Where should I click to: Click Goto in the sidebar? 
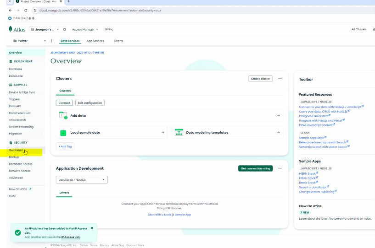12,196
